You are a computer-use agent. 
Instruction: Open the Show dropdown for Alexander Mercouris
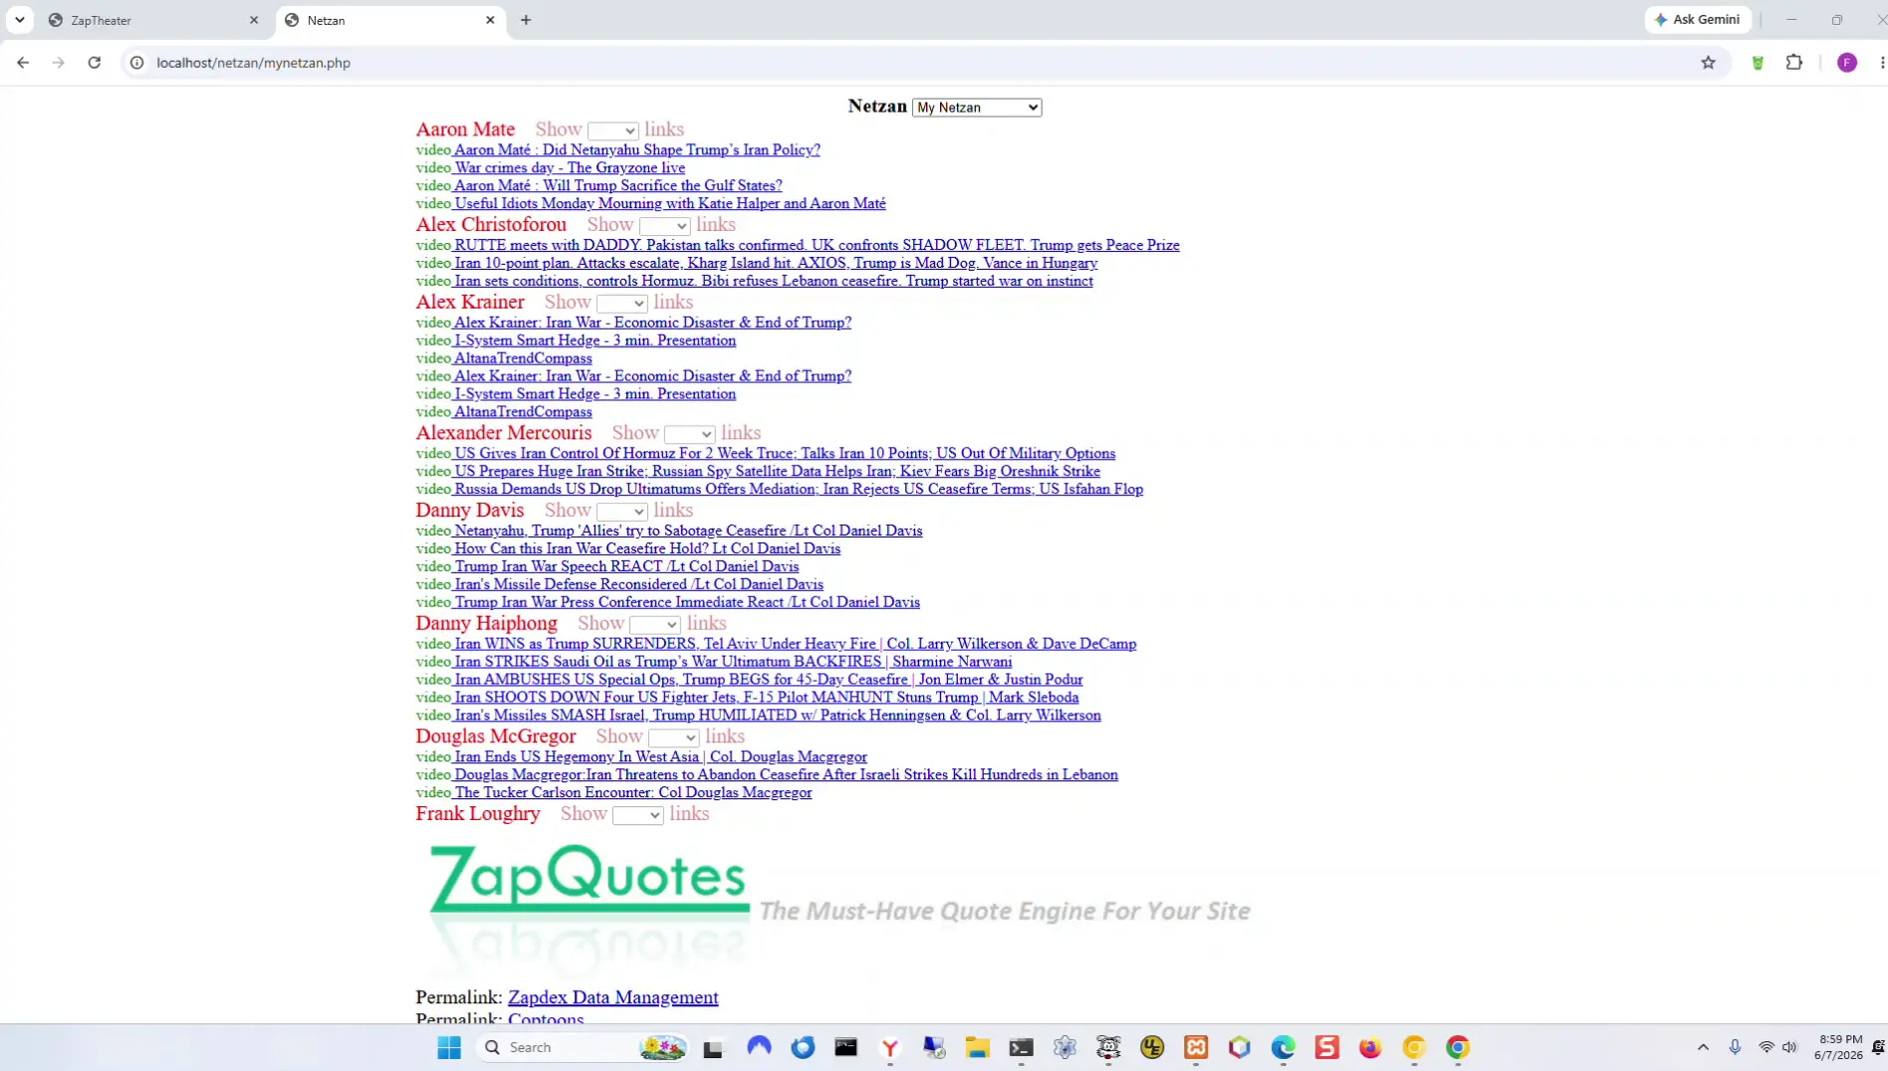pos(689,434)
